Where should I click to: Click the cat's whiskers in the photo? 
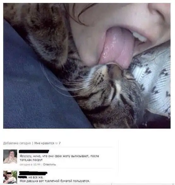(66, 83)
